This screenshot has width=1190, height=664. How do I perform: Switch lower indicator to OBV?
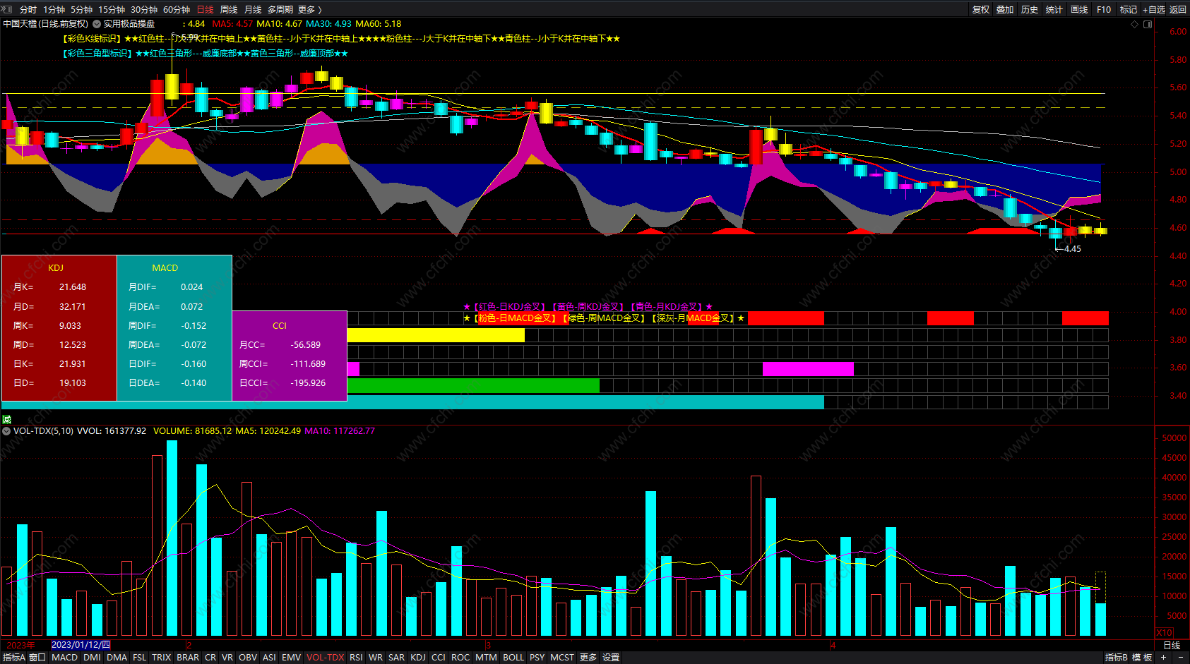pyautogui.click(x=248, y=657)
